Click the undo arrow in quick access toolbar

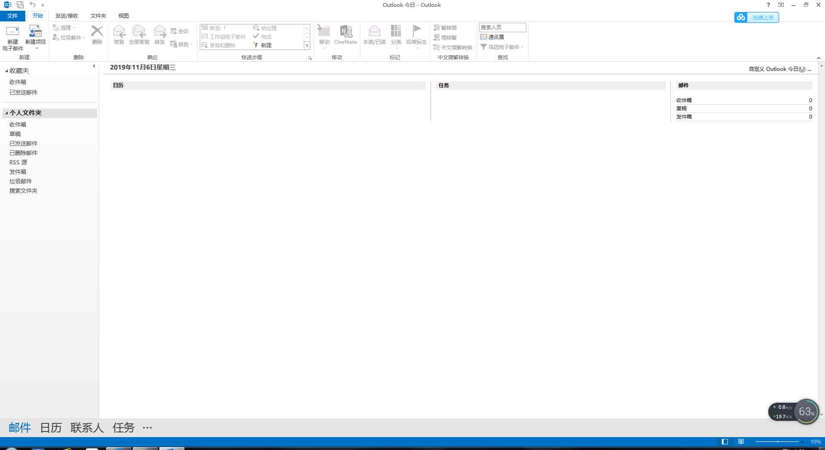click(33, 5)
